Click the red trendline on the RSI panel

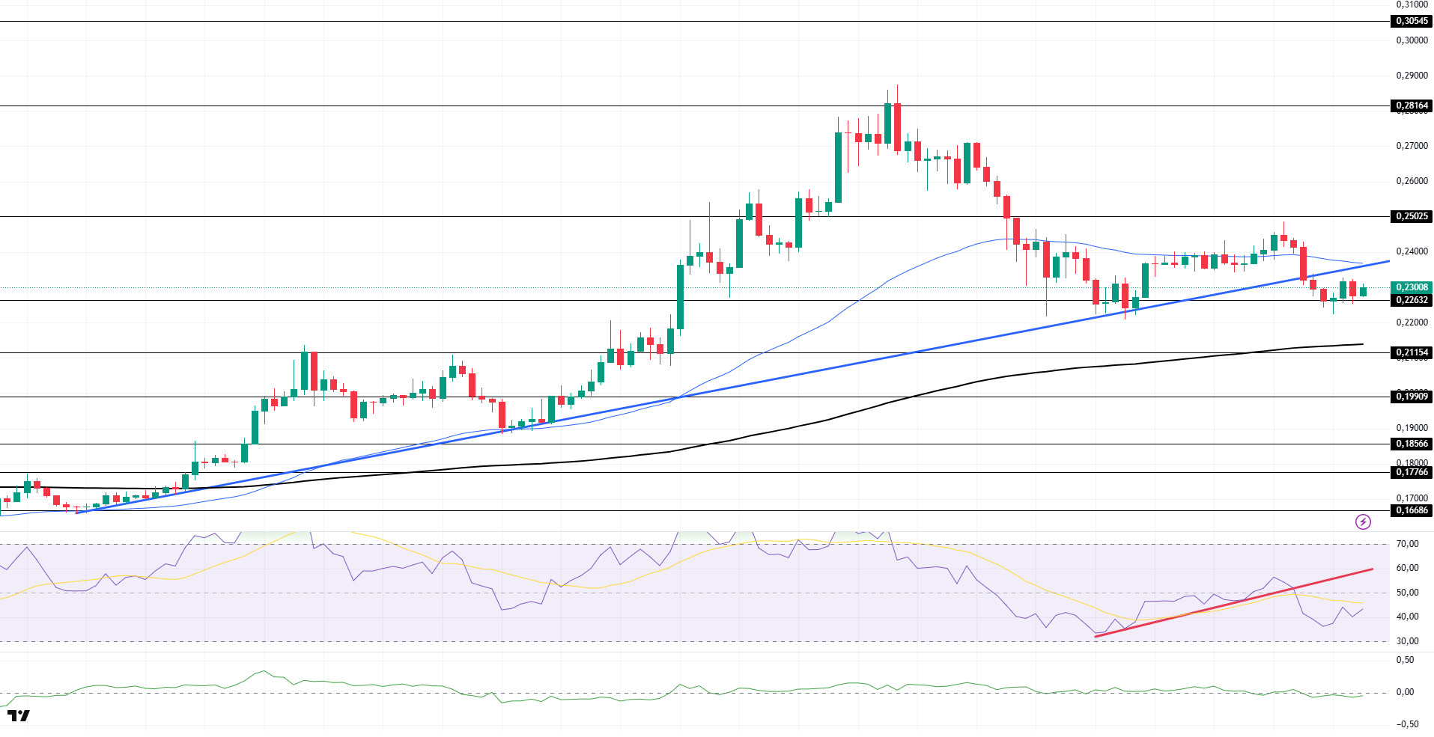[1233, 603]
